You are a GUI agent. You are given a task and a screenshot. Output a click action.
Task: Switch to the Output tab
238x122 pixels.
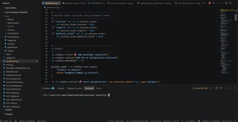click(61, 88)
